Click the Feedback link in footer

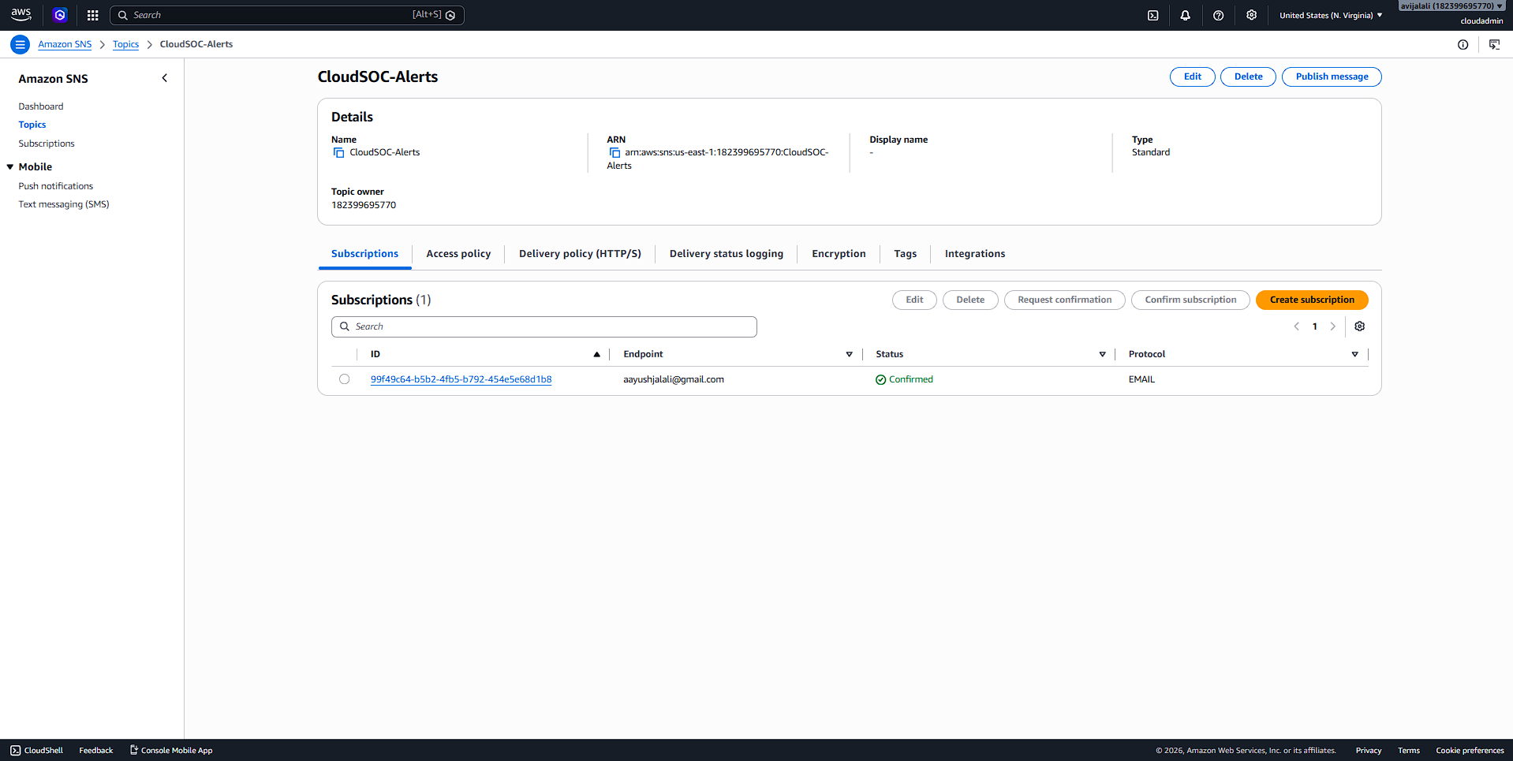pyautogui.click(x=96, y=751)
